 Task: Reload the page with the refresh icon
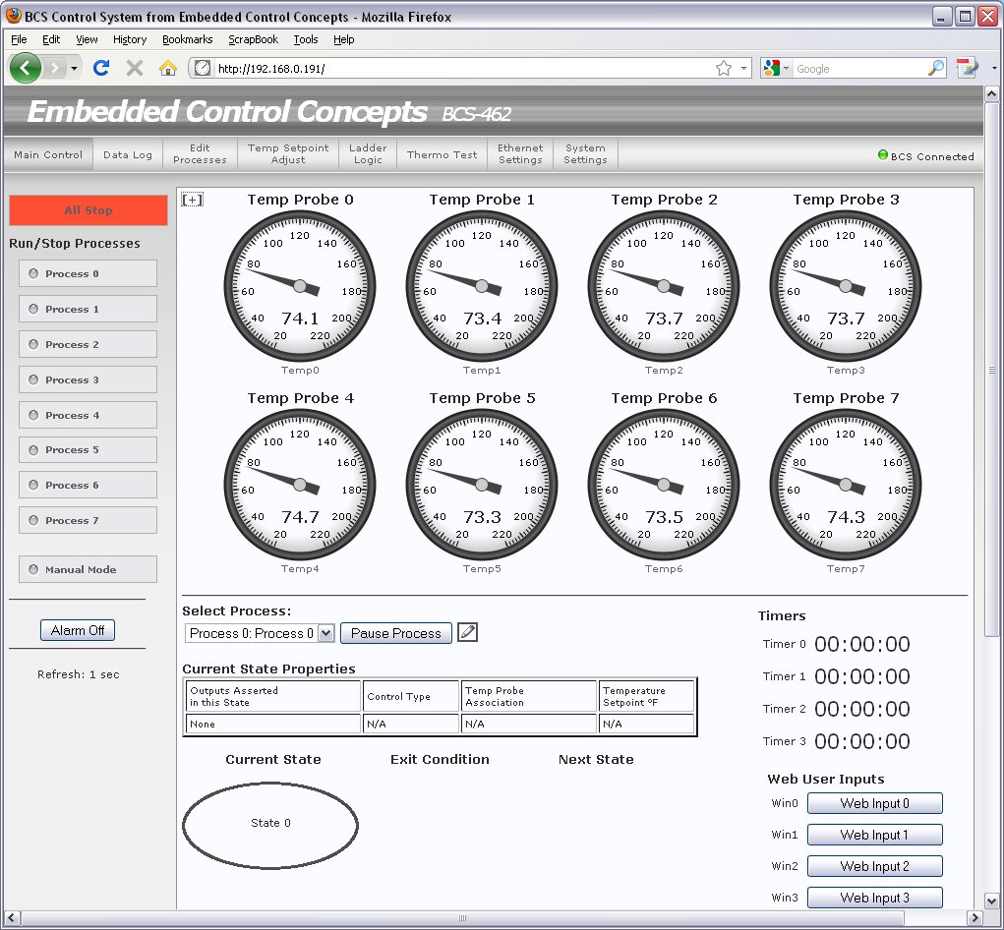pyautogui.click(x=101, y=68)
